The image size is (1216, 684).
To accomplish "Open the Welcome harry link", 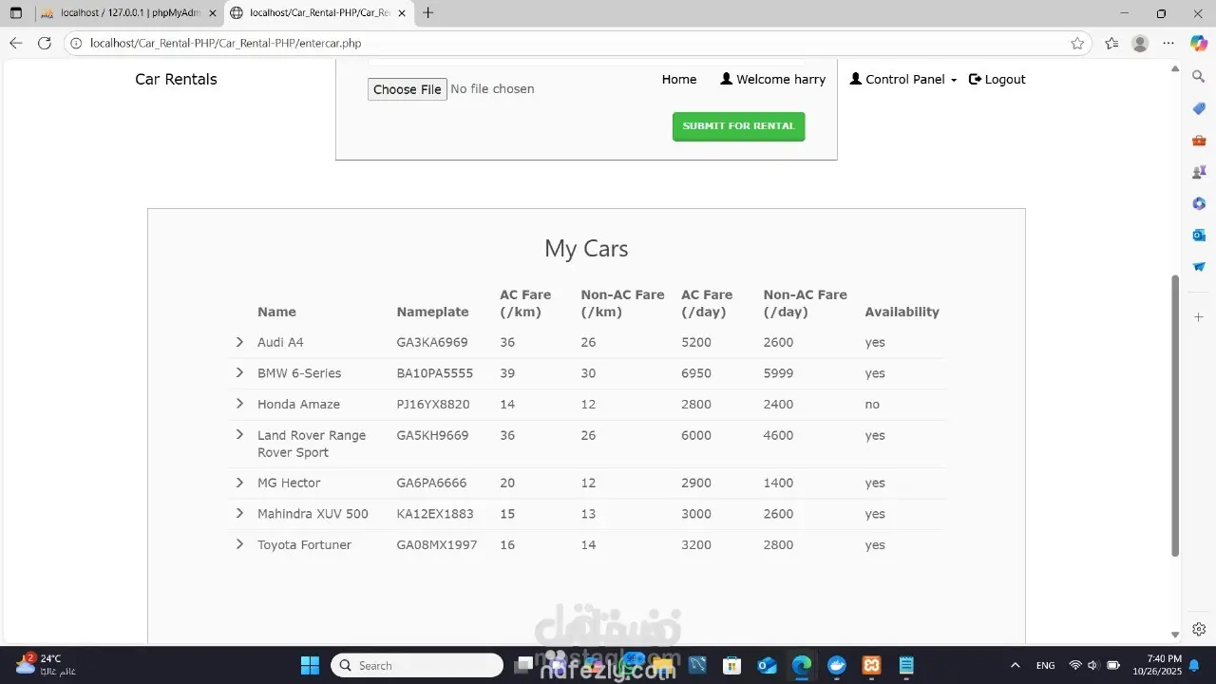I will [x=773, y=80].
